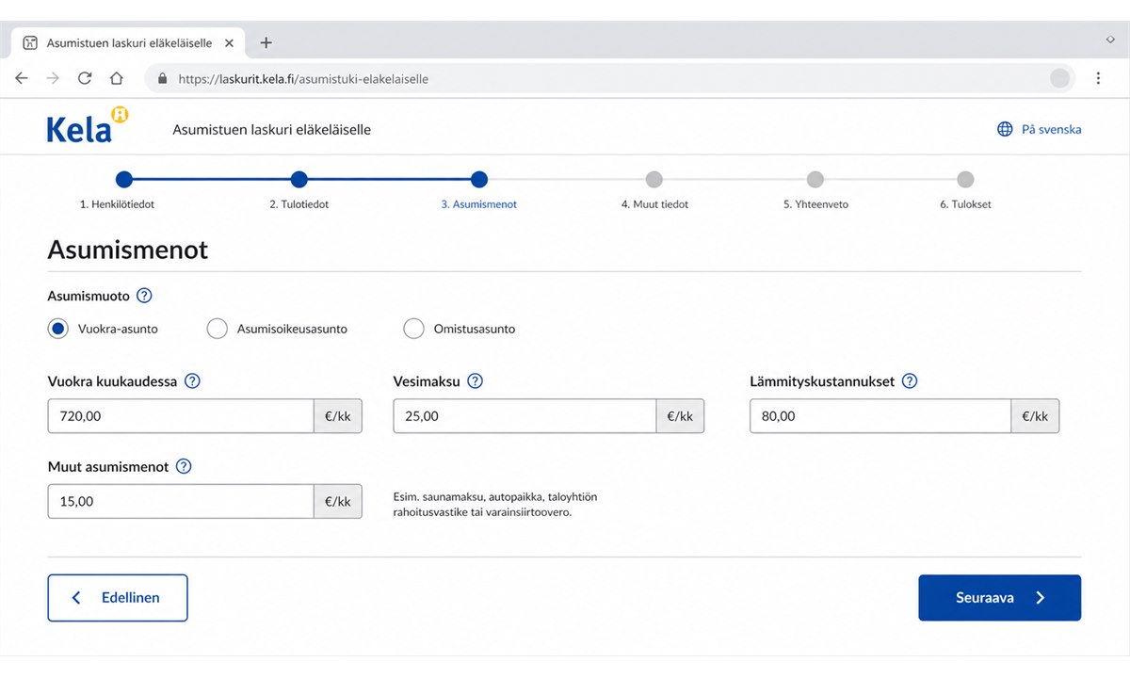The width and height of the screenshot is (1130, 678).
Task: Click the globe language icon
Action: click(1005, 129)
